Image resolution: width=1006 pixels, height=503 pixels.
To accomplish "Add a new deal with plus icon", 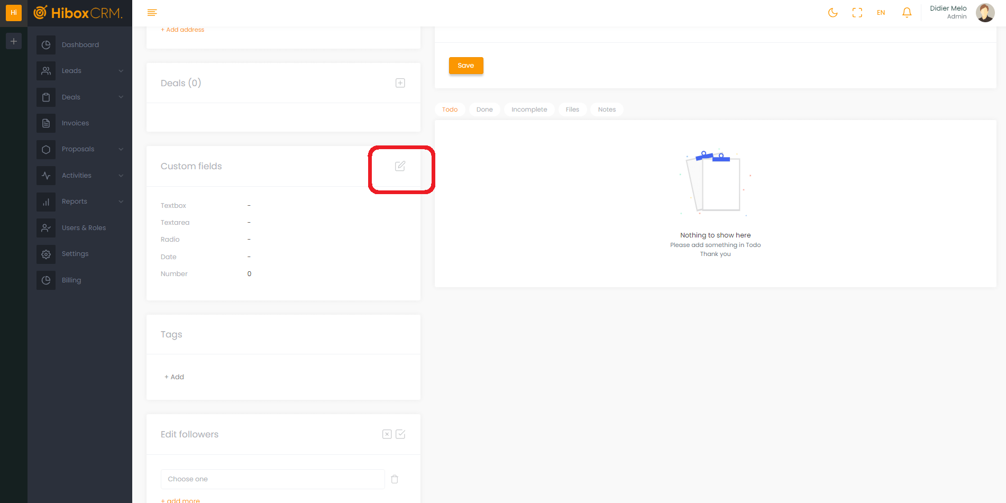I will (400, 83).
